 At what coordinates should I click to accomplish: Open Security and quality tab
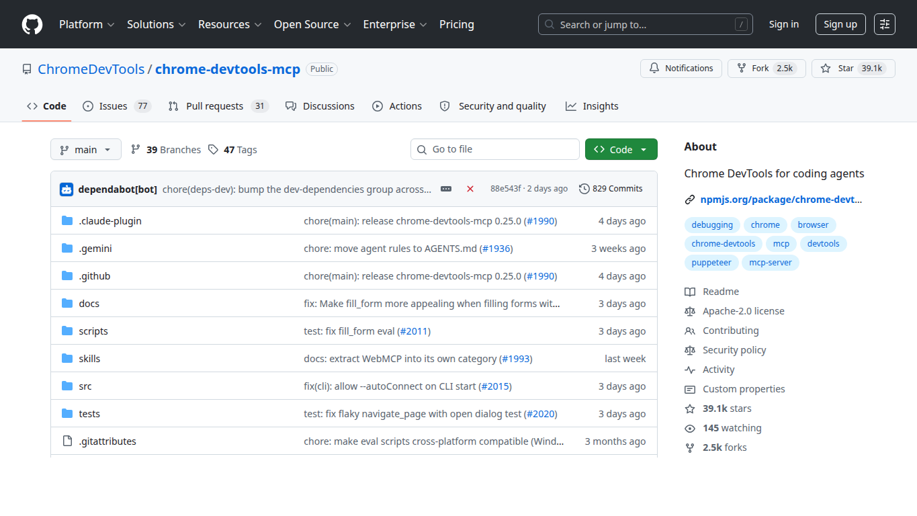tap(493, 106)
